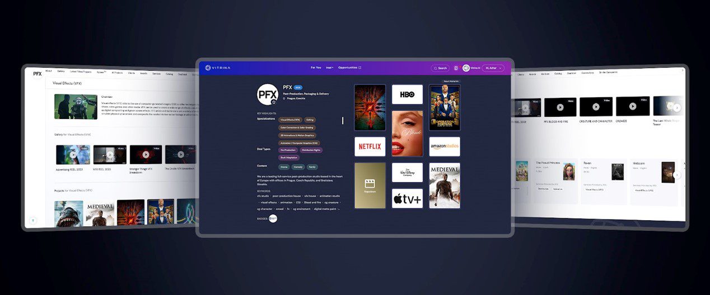
Task: Click the Apple TV+ logo tile
Action: pyautogui.click(x=407, y=198)
